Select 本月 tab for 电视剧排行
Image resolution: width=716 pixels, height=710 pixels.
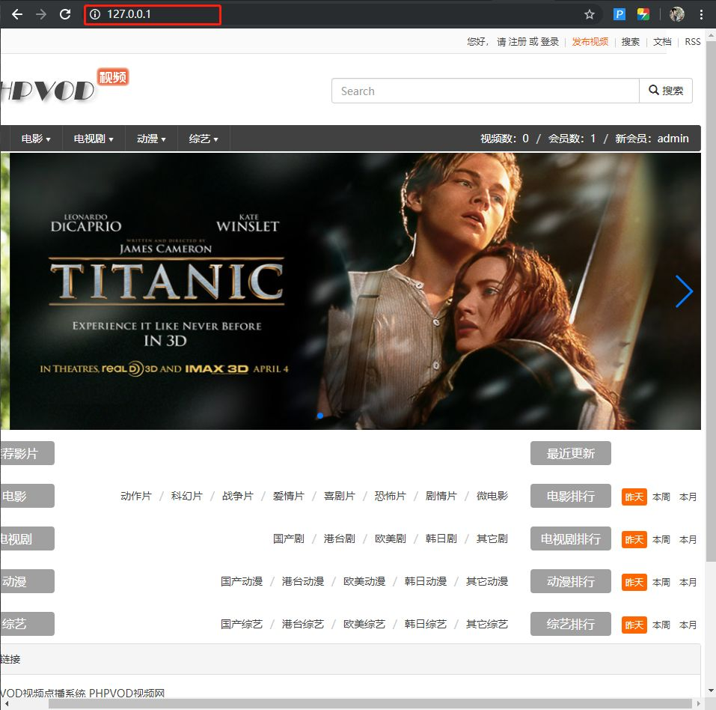[x=688, y=540]
